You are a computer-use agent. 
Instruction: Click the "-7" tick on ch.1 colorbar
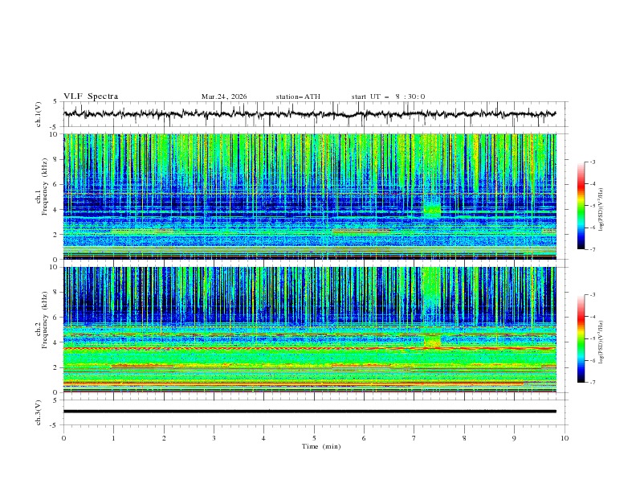point(592,249)
